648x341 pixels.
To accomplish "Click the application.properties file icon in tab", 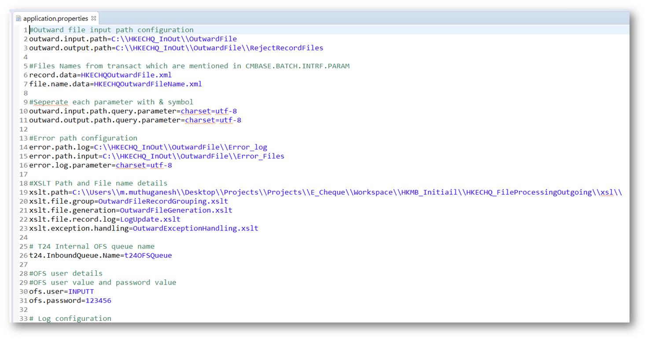I will [x=18, y=19].
